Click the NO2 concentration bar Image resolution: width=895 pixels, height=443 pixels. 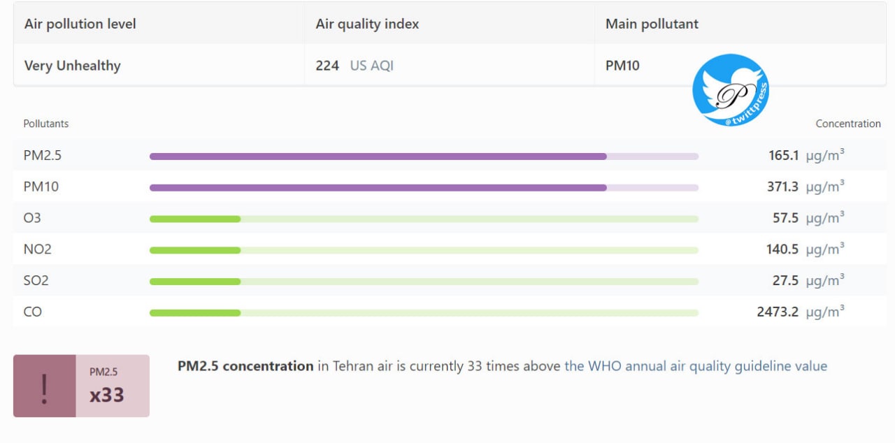pos(424,250)
